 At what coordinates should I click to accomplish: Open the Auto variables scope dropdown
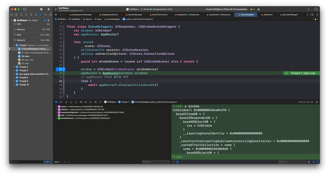tap(57, 162)
